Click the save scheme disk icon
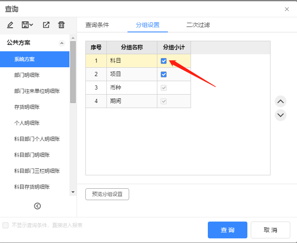This screenshot has height=243, width=297. tap(26, 25)
